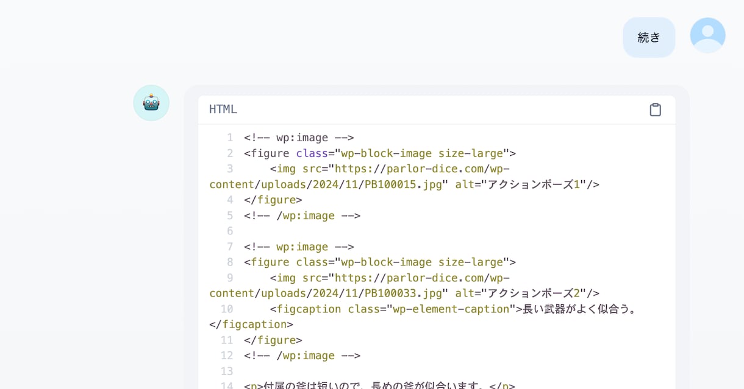Copy the HTML code with clipboard icon
This screenshot has width=744, height=389.
655,110
